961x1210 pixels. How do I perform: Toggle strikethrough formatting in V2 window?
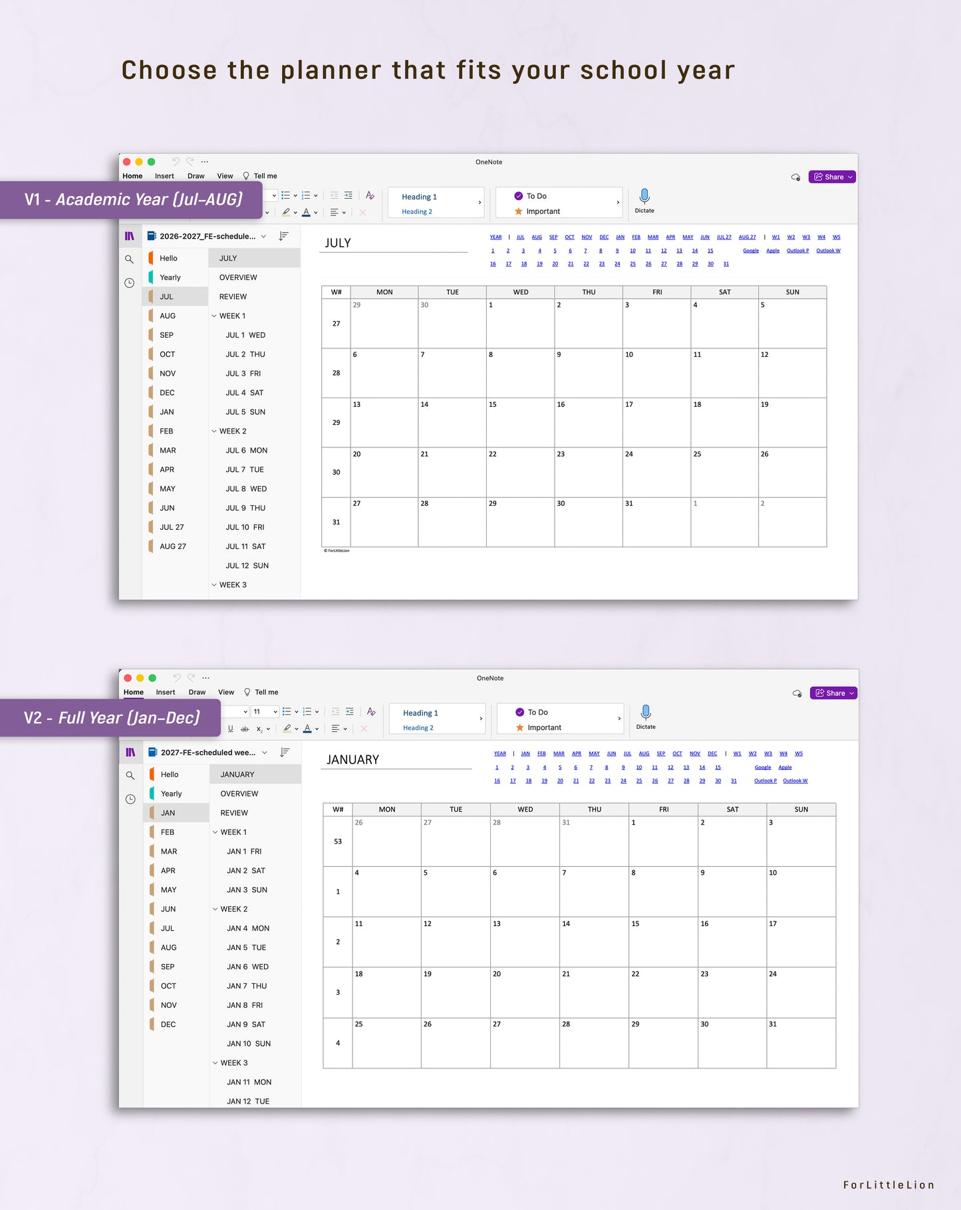pyautogui.click(x=245, y=729)
